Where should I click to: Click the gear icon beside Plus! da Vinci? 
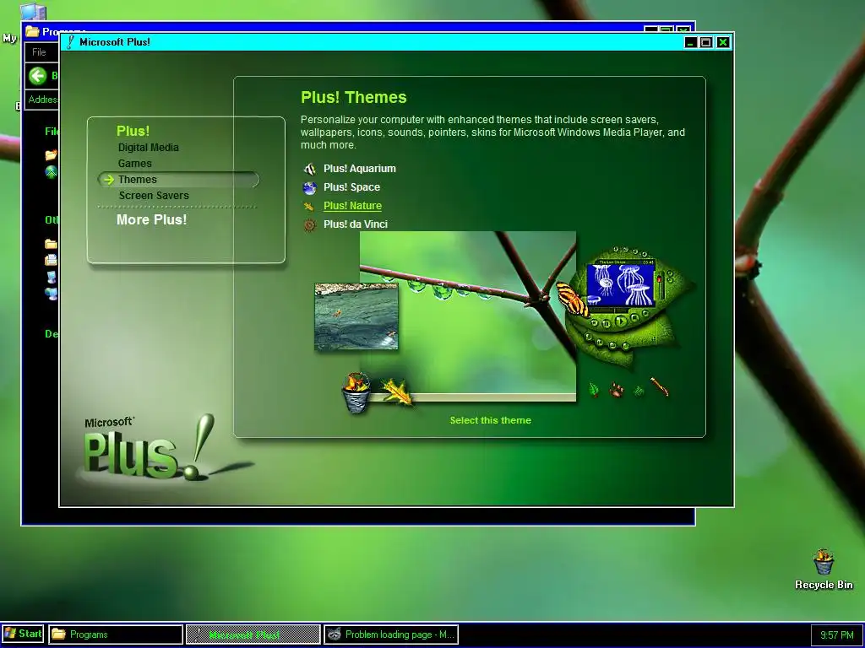[x=309, y=224]
